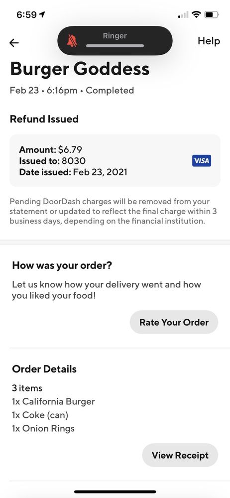Tap the Ringer volume slider bar
Viewport: 230px width, 498px height.
[x=115, y=46]
